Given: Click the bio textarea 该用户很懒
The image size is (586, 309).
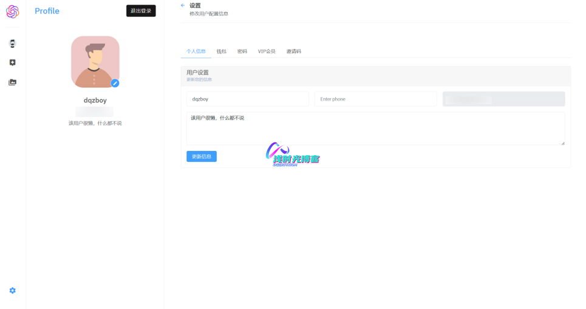Looking at the screenshot, I should [x=376, y=128].
